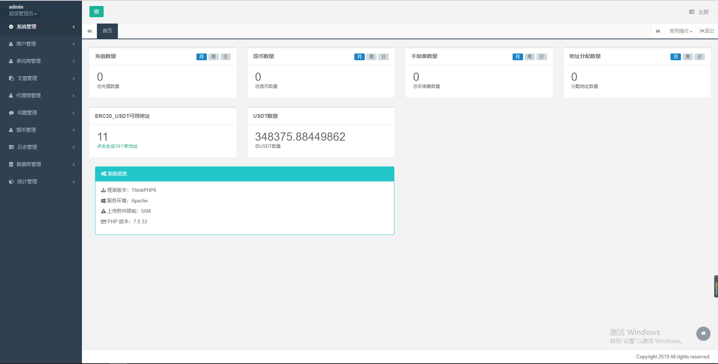Click the 主题 label
Viewport: 718px width, 364px height.
[703, 12]
